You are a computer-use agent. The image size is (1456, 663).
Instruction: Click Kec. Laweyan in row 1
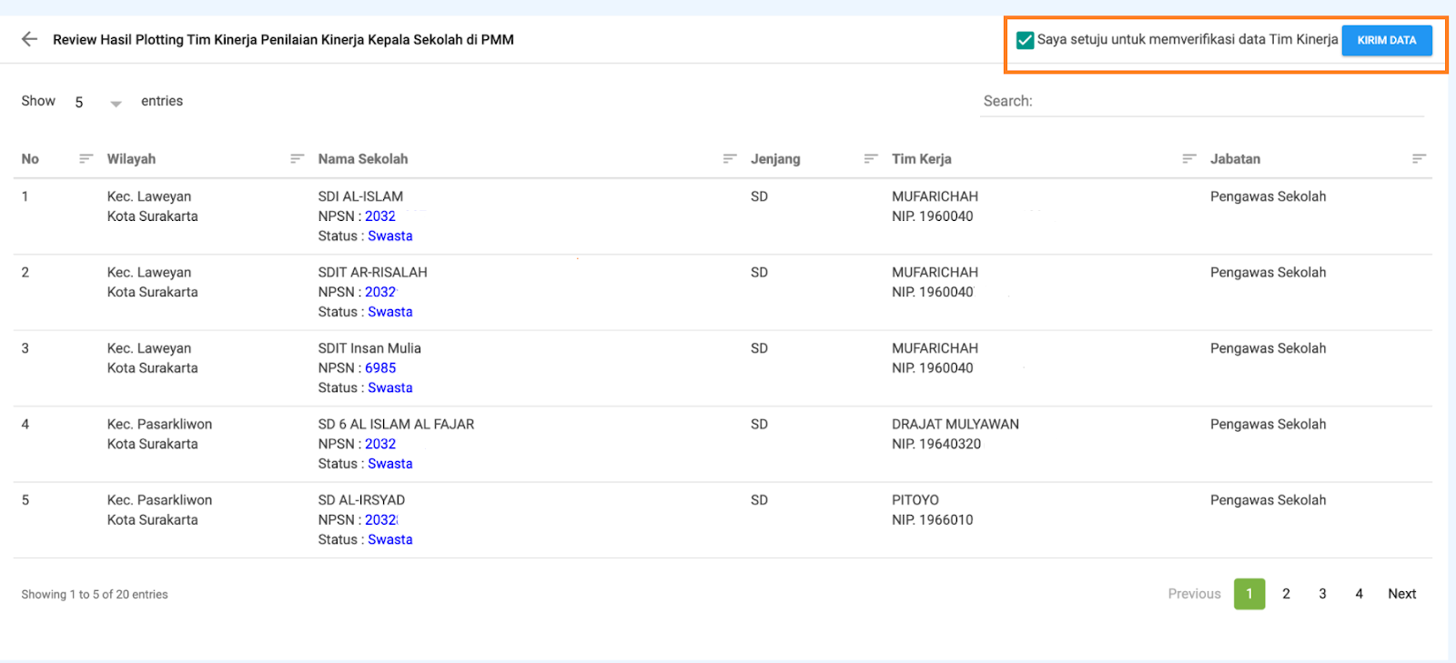[149, 196]
